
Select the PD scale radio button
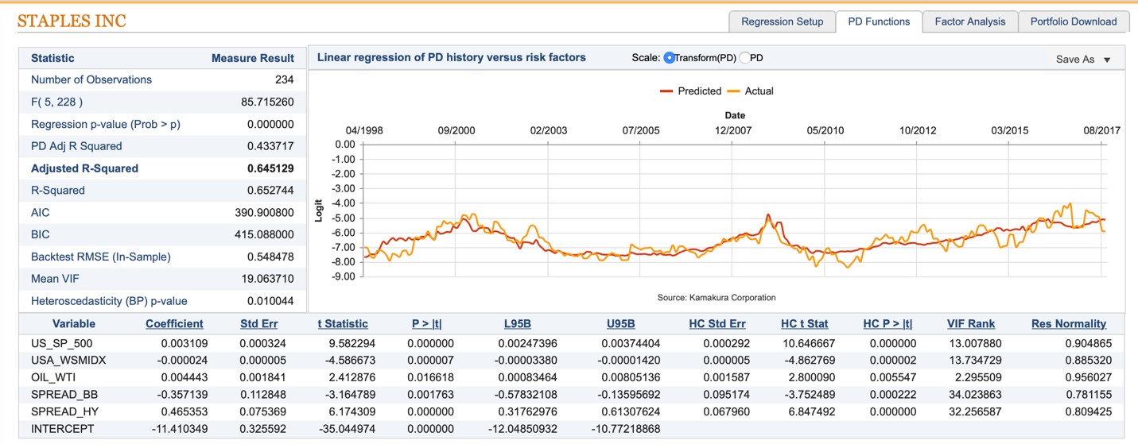click(x=745, y=58)
